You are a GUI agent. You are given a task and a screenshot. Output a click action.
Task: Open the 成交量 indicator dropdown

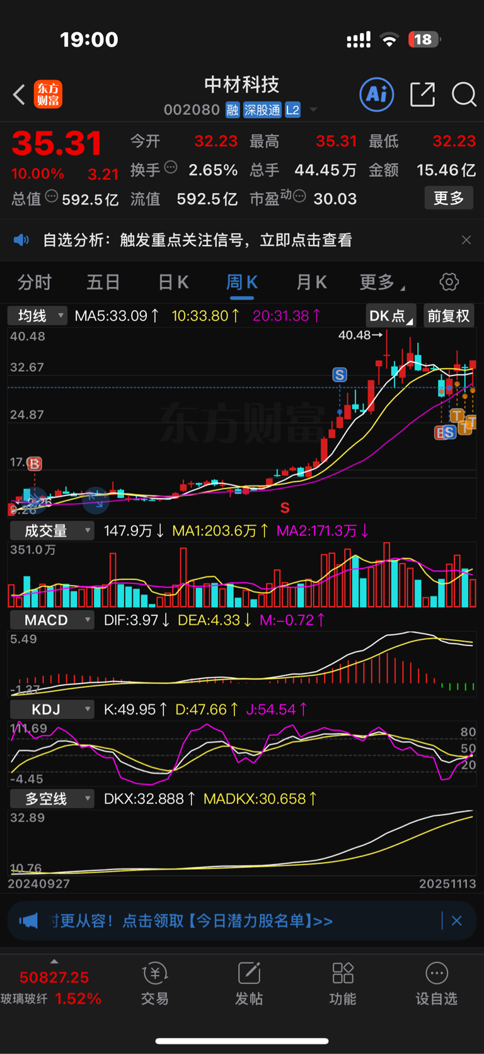coord(52,531)
